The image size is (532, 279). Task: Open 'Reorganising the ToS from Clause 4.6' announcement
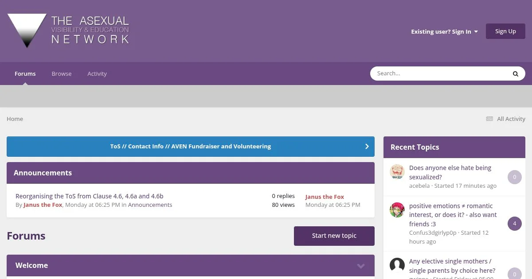pos(90,196)
